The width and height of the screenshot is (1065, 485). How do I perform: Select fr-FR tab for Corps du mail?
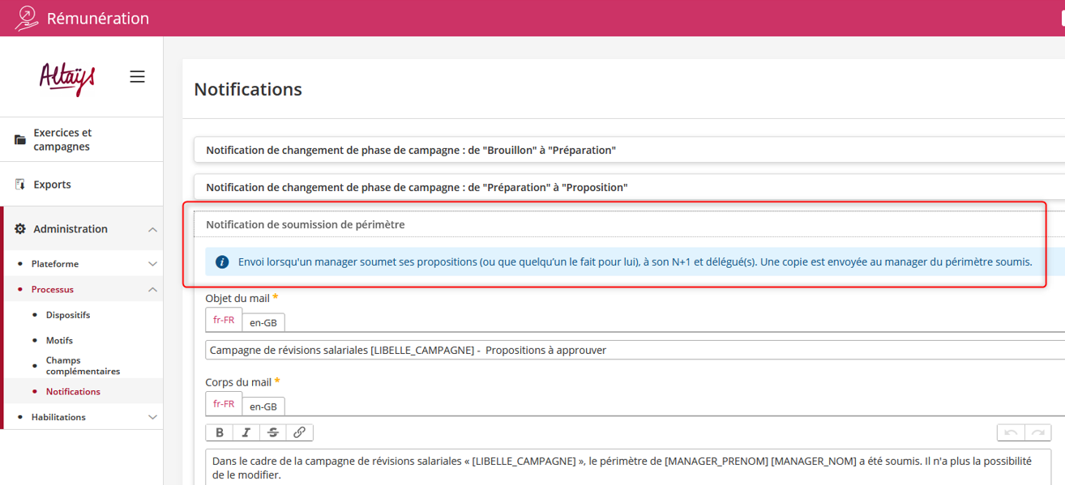pyautogui.click(x=224, y=404)
